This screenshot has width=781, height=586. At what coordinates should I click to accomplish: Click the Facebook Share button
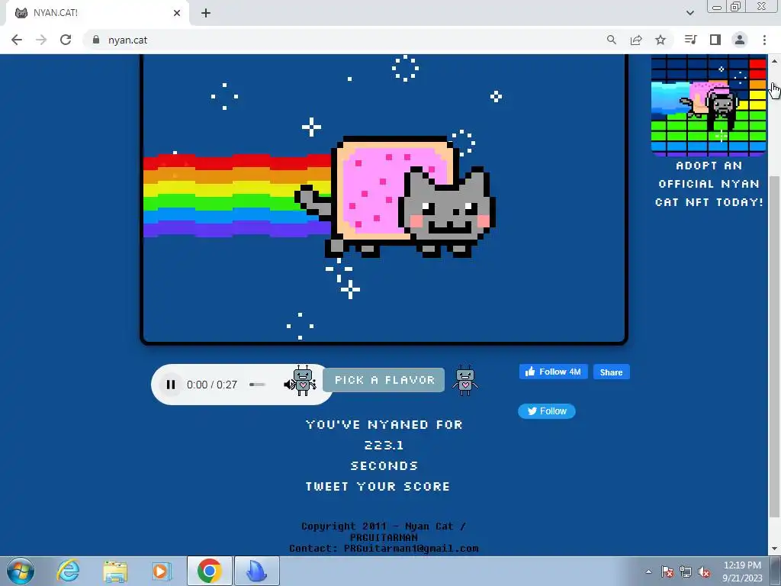611,372
